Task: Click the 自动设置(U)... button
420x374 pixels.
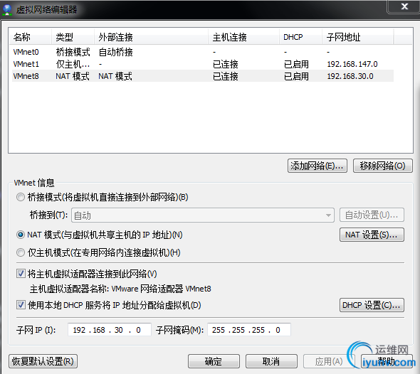Action: coord(372,215)
